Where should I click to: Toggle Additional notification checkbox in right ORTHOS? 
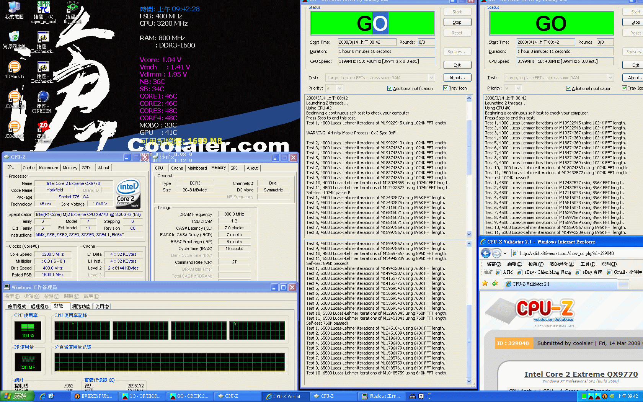point(568,88)
